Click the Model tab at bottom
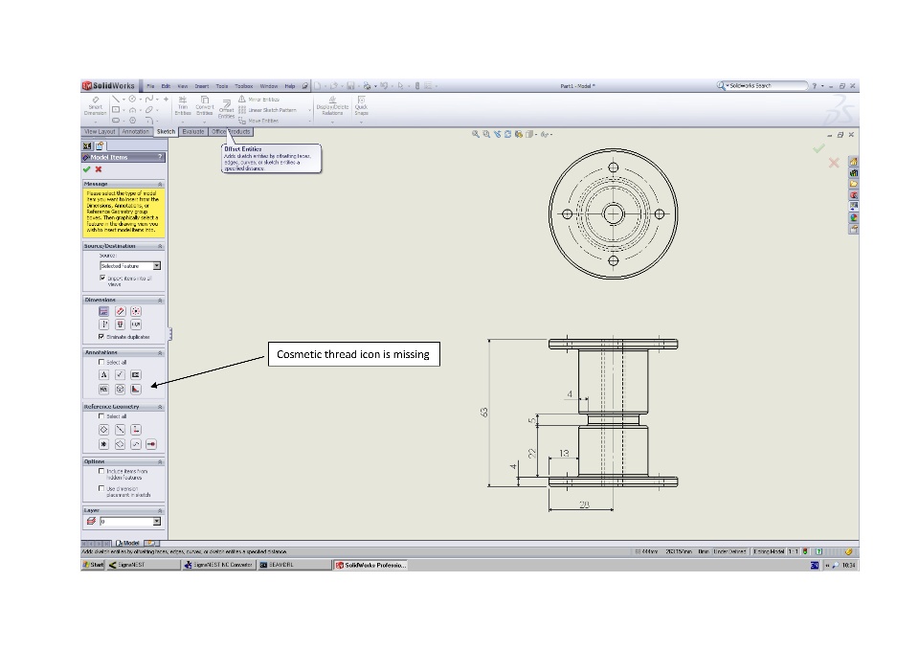This screenshot has width=919, height=649. pyautogui.click(x=127, y=544)
